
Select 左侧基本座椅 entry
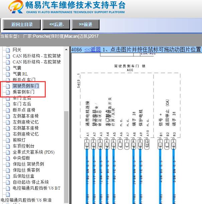(x=25, y=116)
